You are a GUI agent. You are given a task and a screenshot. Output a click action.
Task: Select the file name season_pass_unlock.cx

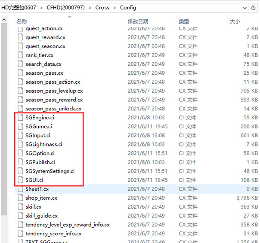[x=53, y=109]
